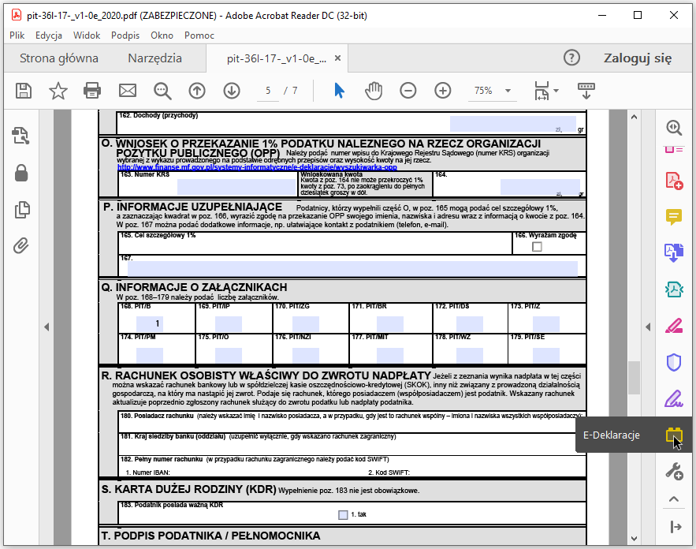Open the Protect shield tool
696x549 pixels.
coord(674,362)
